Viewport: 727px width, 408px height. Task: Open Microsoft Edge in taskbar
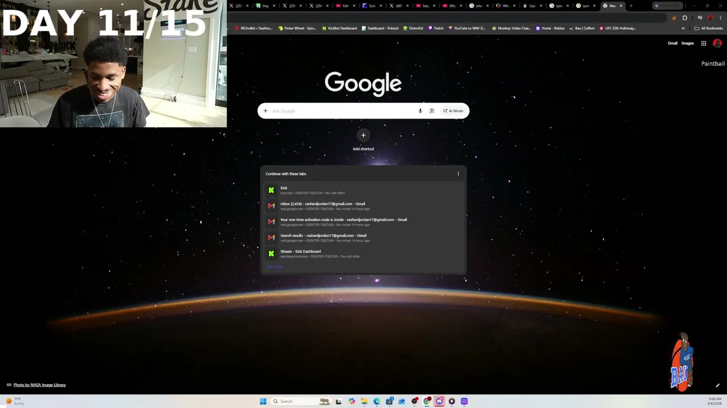point(377,401)
